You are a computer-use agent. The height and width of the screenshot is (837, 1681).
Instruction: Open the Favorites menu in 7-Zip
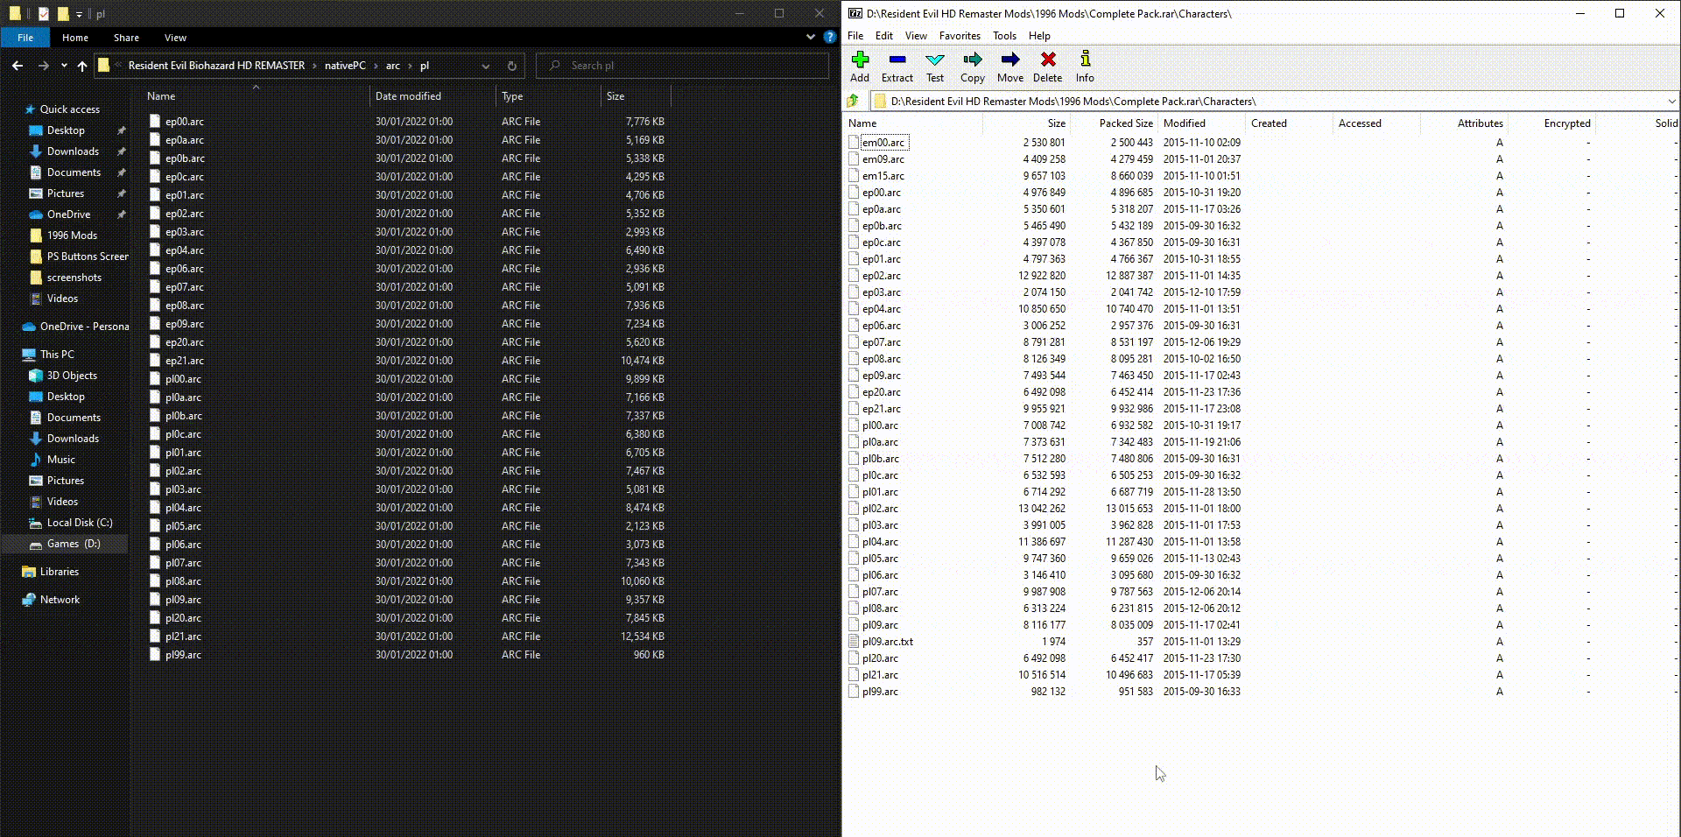(x=960, y=36)
